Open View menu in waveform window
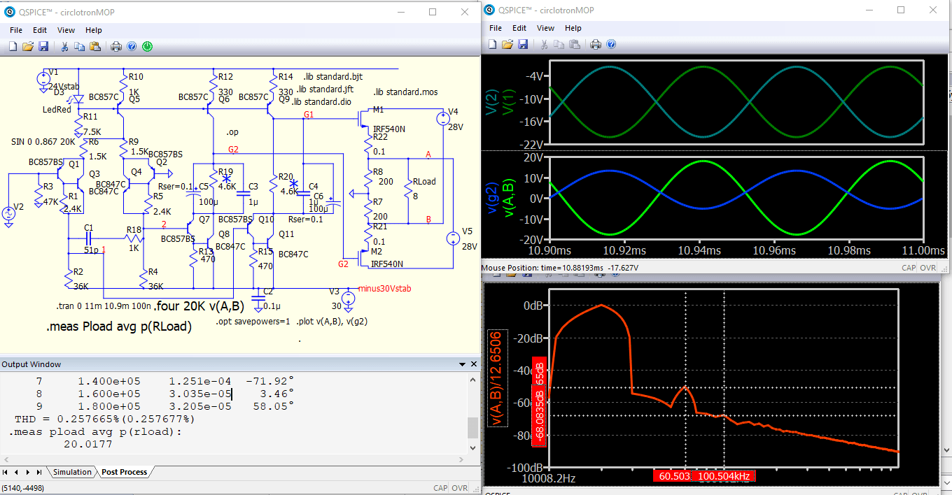 [545, 28]
